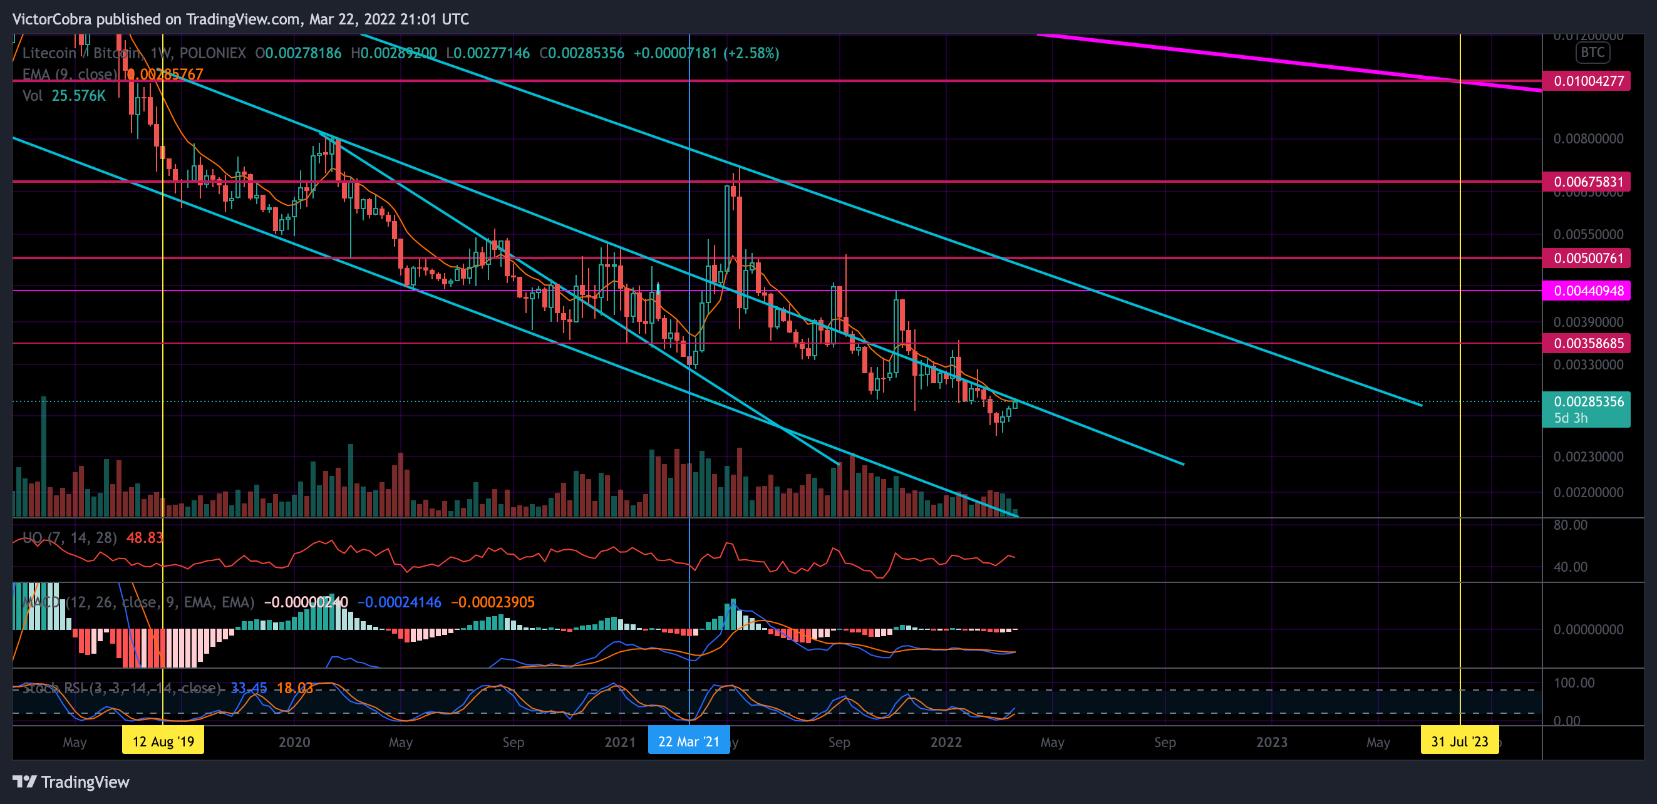Select the 22 Mar '21 date marker
The width and height of the screenshot is (1657, 804).
(689, 741)
